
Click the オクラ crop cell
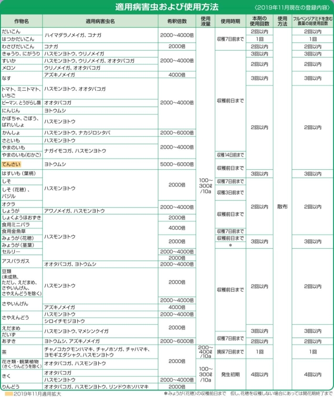point(21,204)
